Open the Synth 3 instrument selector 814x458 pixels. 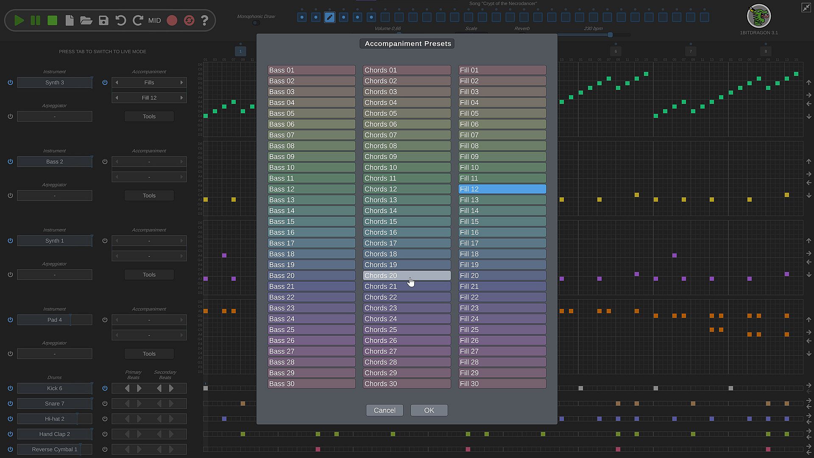(55, 83)
